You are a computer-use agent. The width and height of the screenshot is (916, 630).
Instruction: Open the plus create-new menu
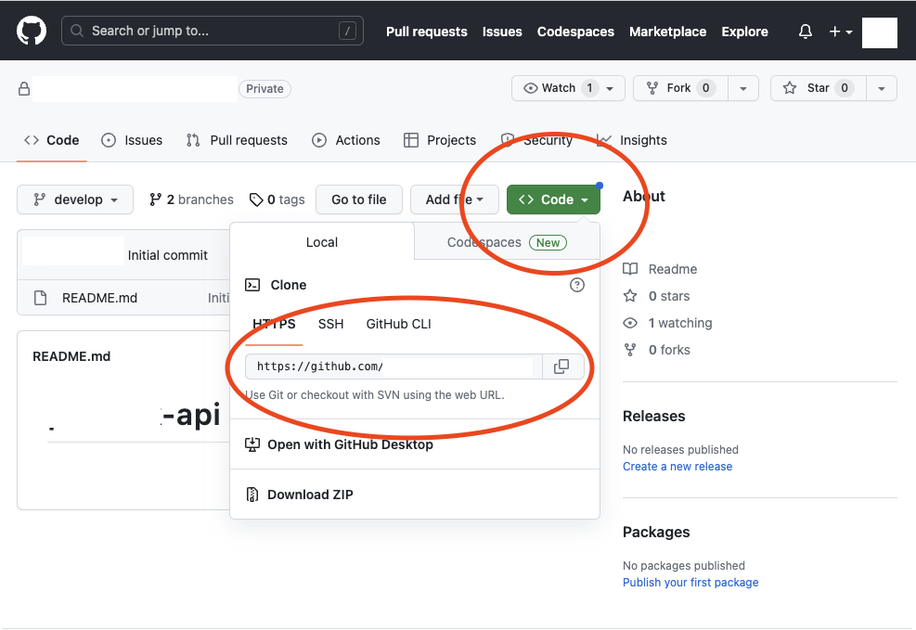[841, 32]
